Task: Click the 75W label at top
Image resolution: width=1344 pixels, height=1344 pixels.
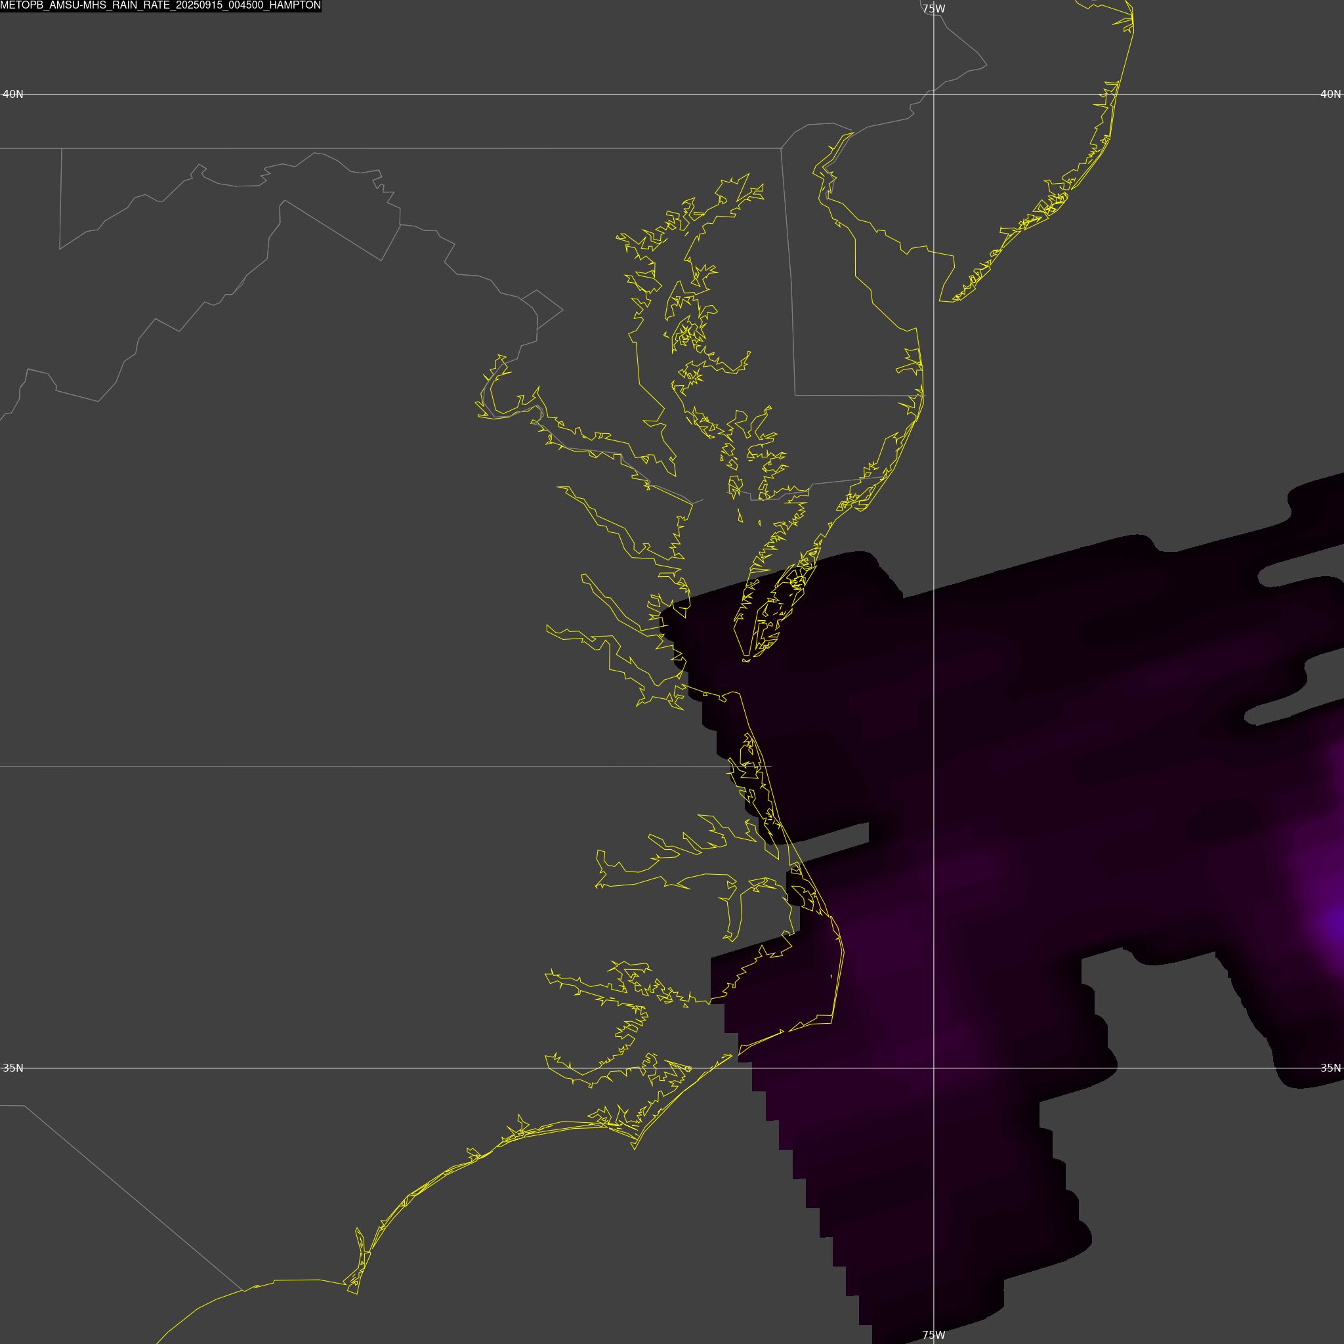Action: (934, 9)
